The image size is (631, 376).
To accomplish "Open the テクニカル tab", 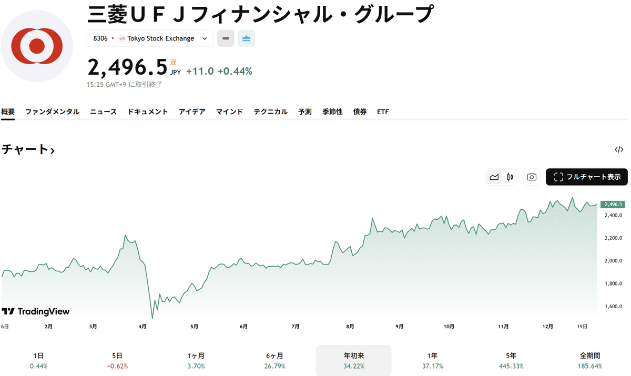I will click(x=270, y=111).
